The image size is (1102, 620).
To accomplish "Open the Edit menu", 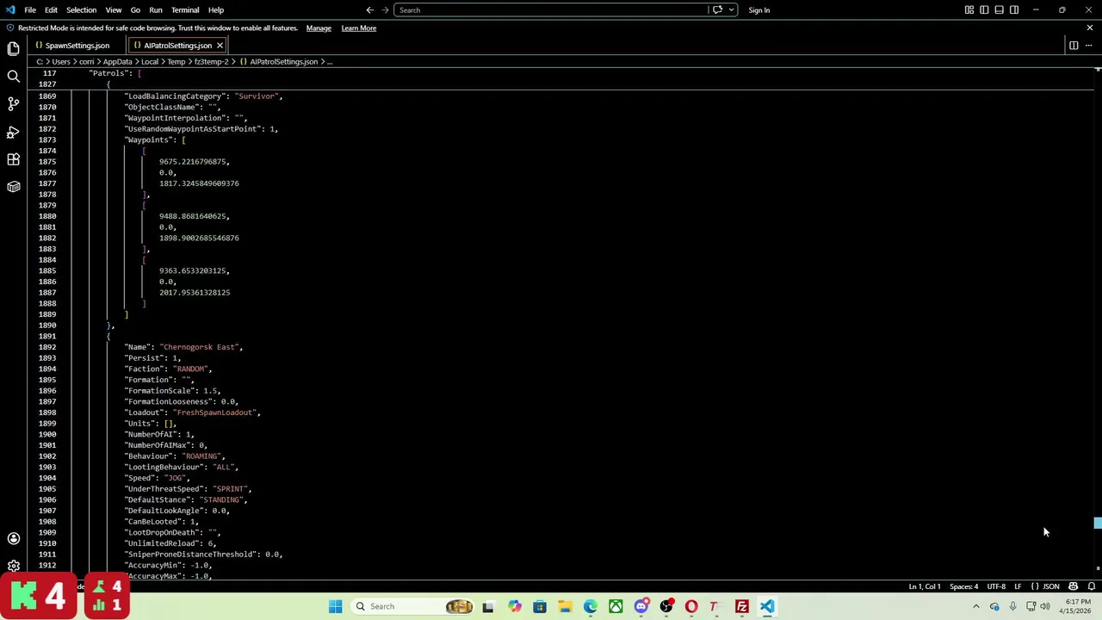I will 51,10.
